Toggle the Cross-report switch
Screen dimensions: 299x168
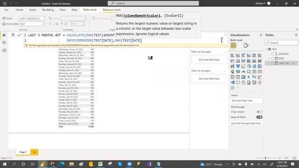(x=259, y=112)
